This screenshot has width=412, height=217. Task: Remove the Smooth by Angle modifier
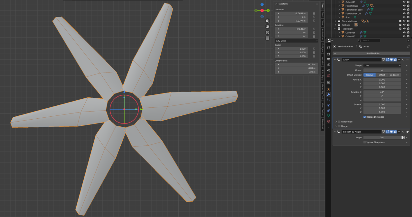pyautogui.click(x=403, y=132)
